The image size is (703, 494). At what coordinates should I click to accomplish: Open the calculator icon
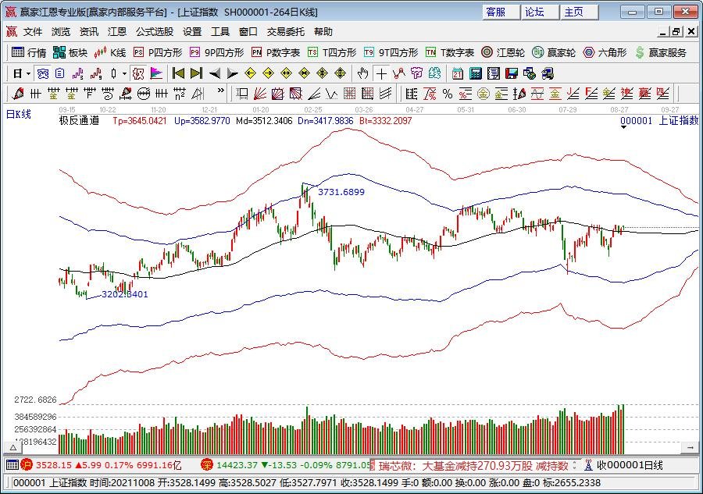point(475,73)
